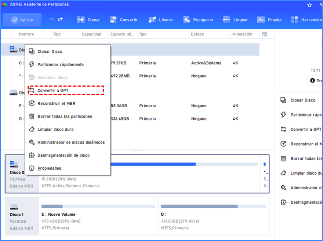This screenshot has height=241, width=323.
Task: Click Administrador wrench icon in right panel
Action: (x=283, y=188)
